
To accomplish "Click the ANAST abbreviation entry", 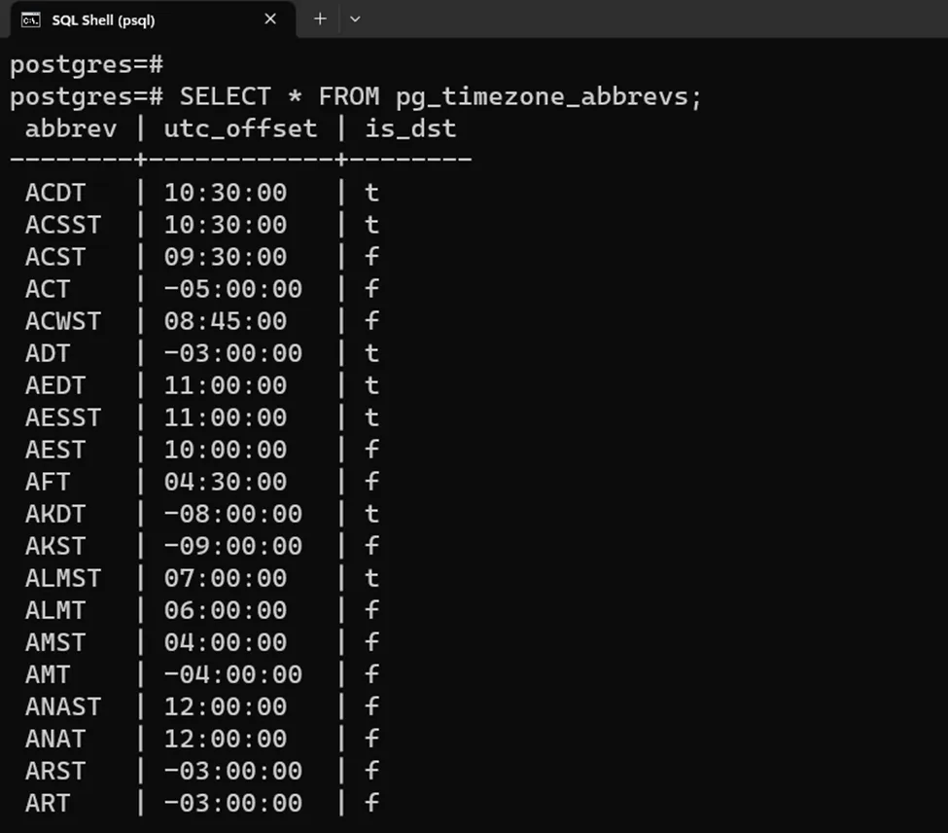I will 63,706.
